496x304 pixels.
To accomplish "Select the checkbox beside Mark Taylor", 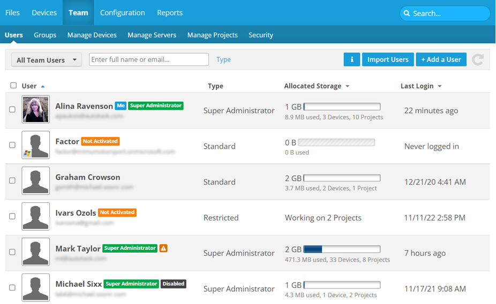I will click(12, 252).
